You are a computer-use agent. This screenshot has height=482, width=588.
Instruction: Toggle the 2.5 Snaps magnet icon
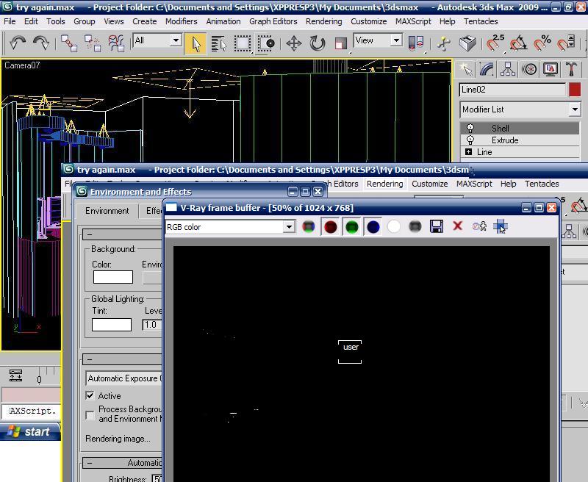coord(495,43)
